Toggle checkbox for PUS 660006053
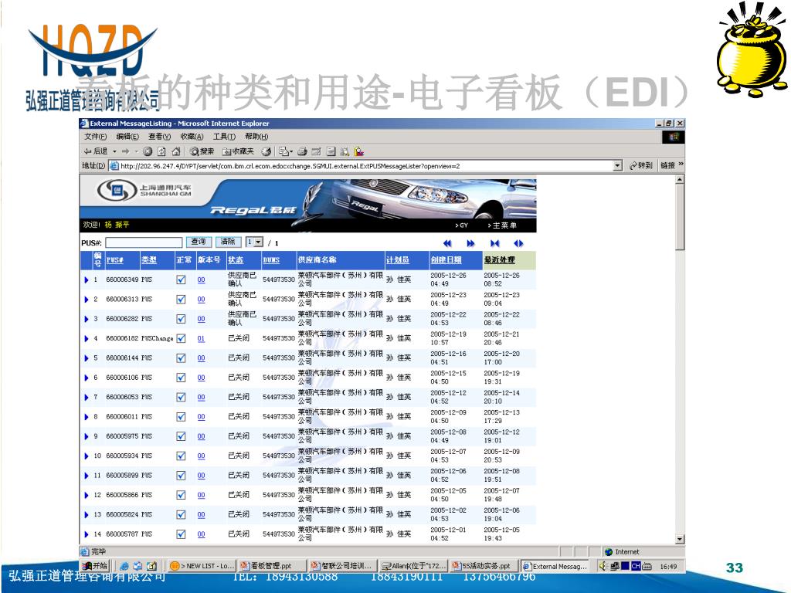The width and height of the screenshot is (791, 593). (181, 398)
